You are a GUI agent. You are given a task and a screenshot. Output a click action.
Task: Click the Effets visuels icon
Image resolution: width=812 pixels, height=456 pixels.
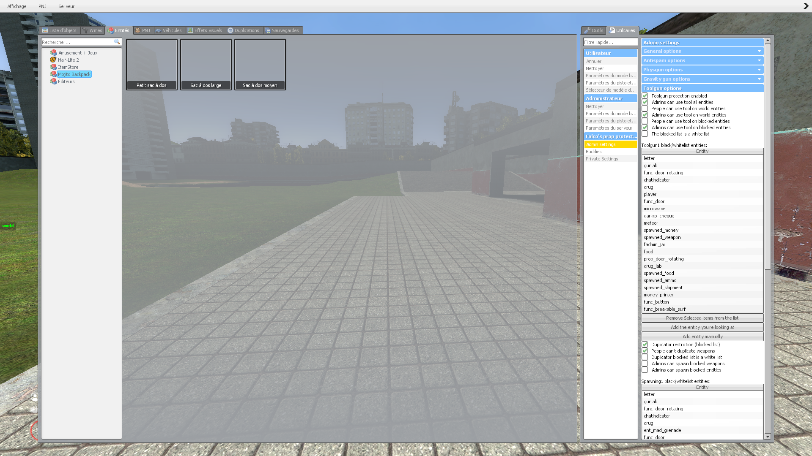pyautogui.click(x=189, y=30)
